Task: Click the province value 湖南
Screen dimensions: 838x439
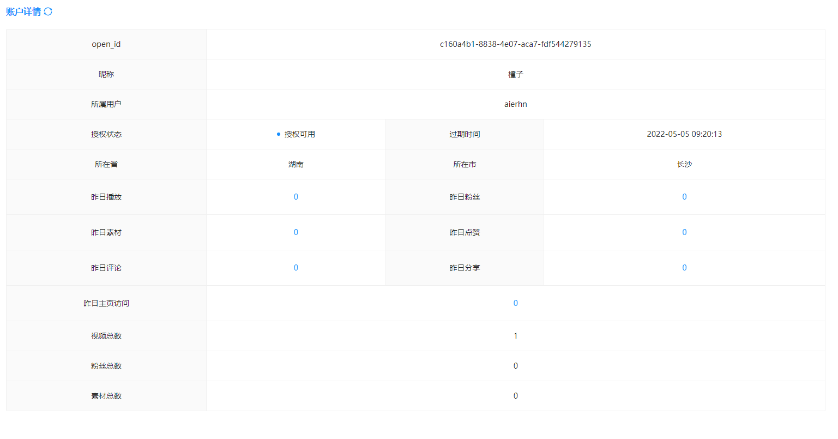Action: click(296, 164)
